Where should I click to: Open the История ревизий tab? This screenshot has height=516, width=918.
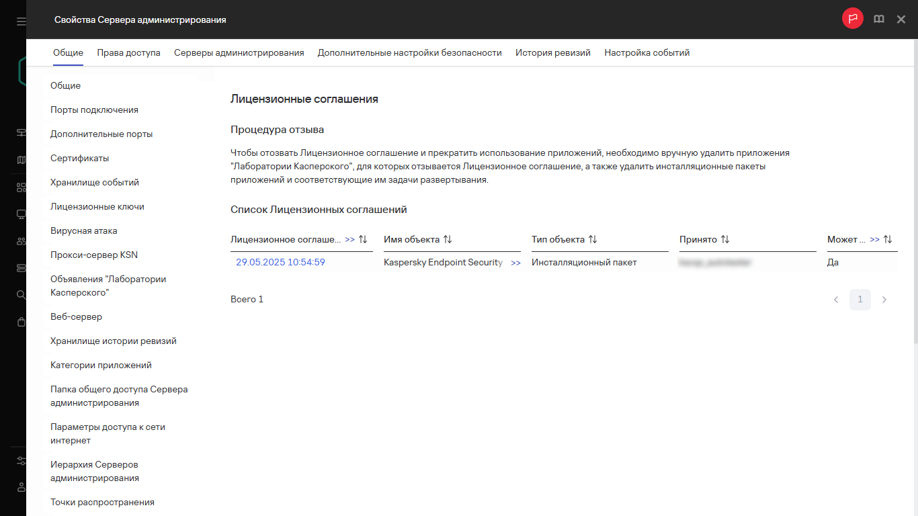click(x=552, y=53)
